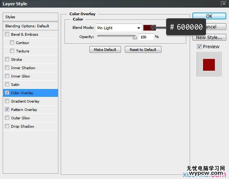Enable the Bevel & Emboss checkbox

7,34
